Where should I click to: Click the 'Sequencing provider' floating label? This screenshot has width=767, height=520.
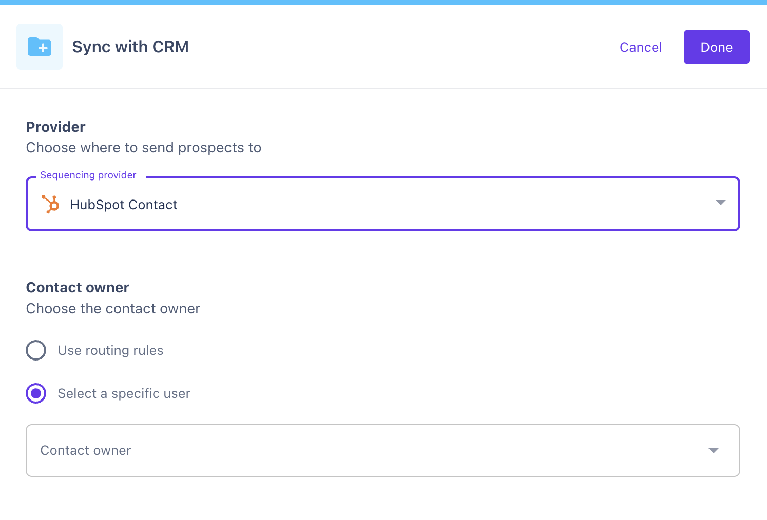click(88, 175)
